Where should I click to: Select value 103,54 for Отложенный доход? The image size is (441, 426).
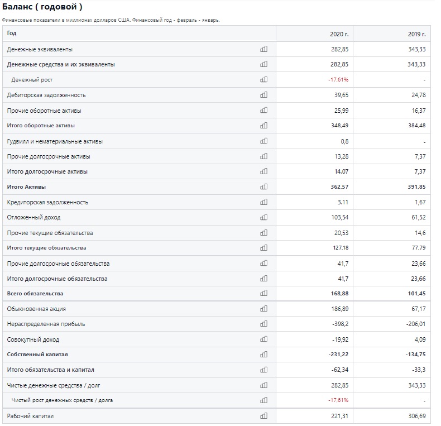(x=340, y=217)
